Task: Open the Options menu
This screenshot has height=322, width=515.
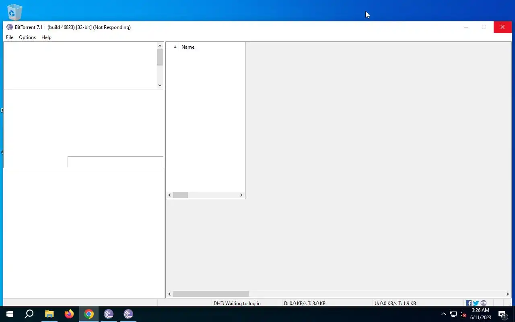Action: pyautogui.click(x=27, y=37)
